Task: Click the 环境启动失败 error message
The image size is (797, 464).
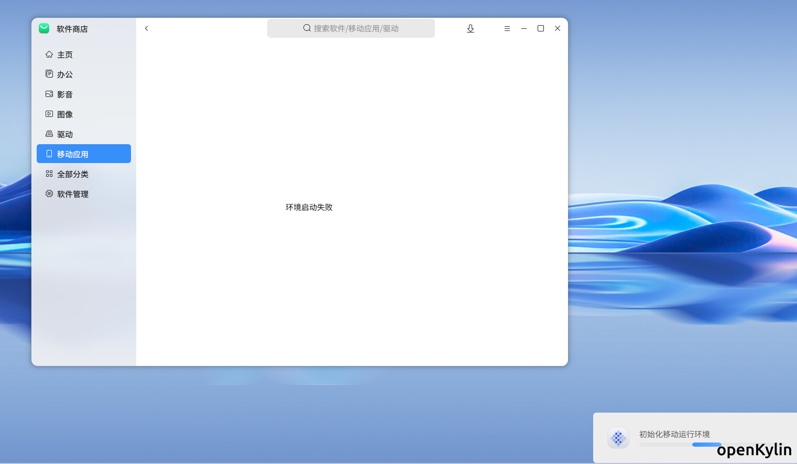Action: [x=309, y=207]
